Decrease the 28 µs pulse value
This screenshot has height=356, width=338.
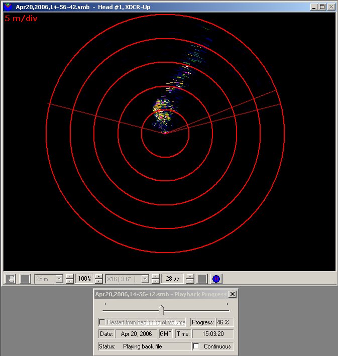coord(190,281)
